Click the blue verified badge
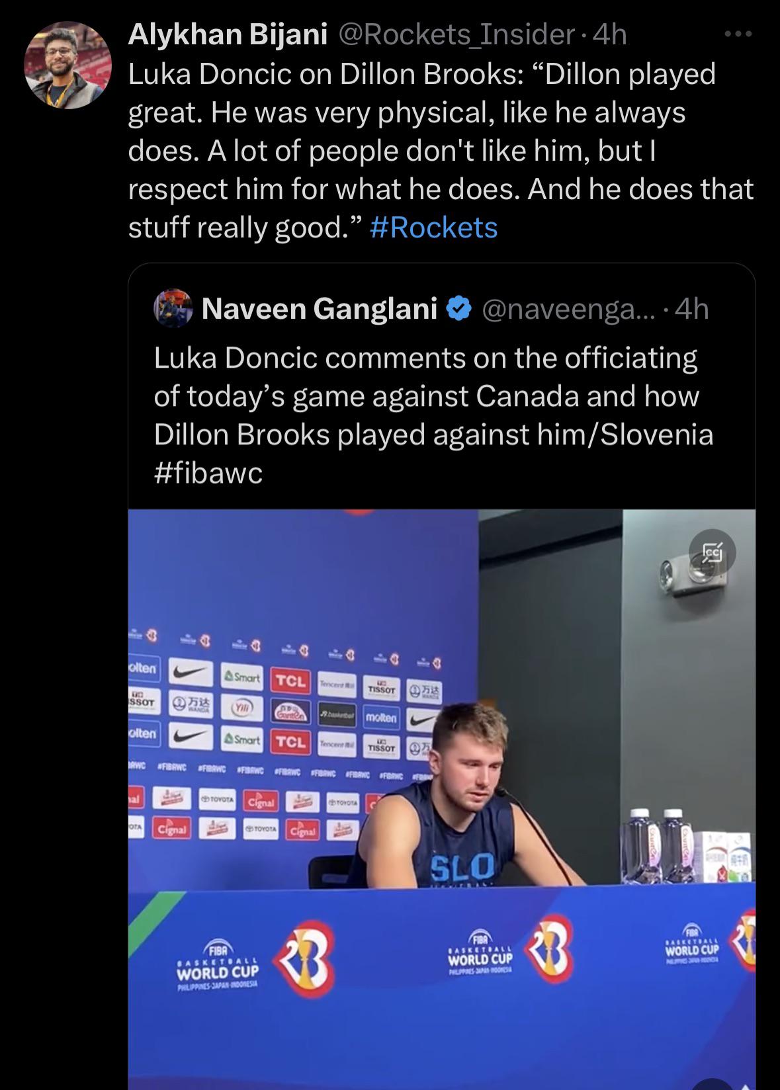This screenshot has height=1090, width=780. click(459, 308)
